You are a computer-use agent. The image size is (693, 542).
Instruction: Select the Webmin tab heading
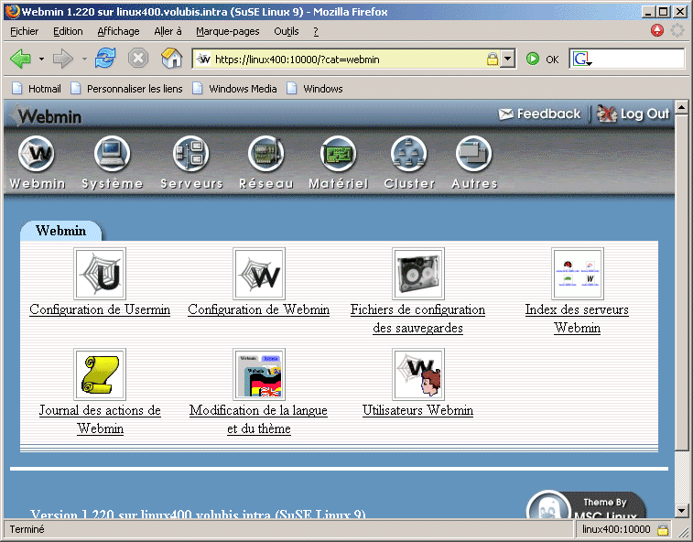tap(61, 231)
